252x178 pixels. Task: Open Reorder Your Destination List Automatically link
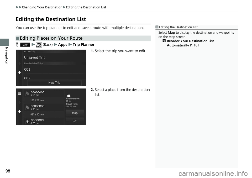(x=190, y=43)
